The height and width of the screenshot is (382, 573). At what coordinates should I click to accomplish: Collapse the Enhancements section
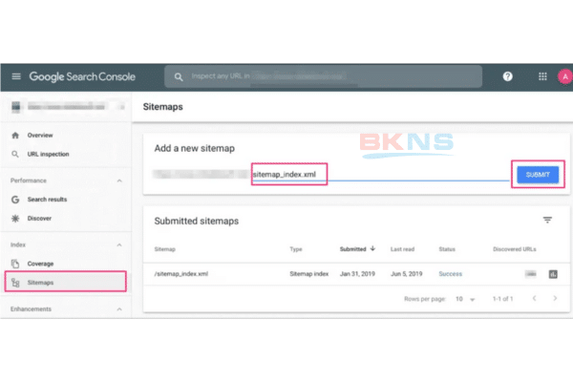click(x=119, y=309)
